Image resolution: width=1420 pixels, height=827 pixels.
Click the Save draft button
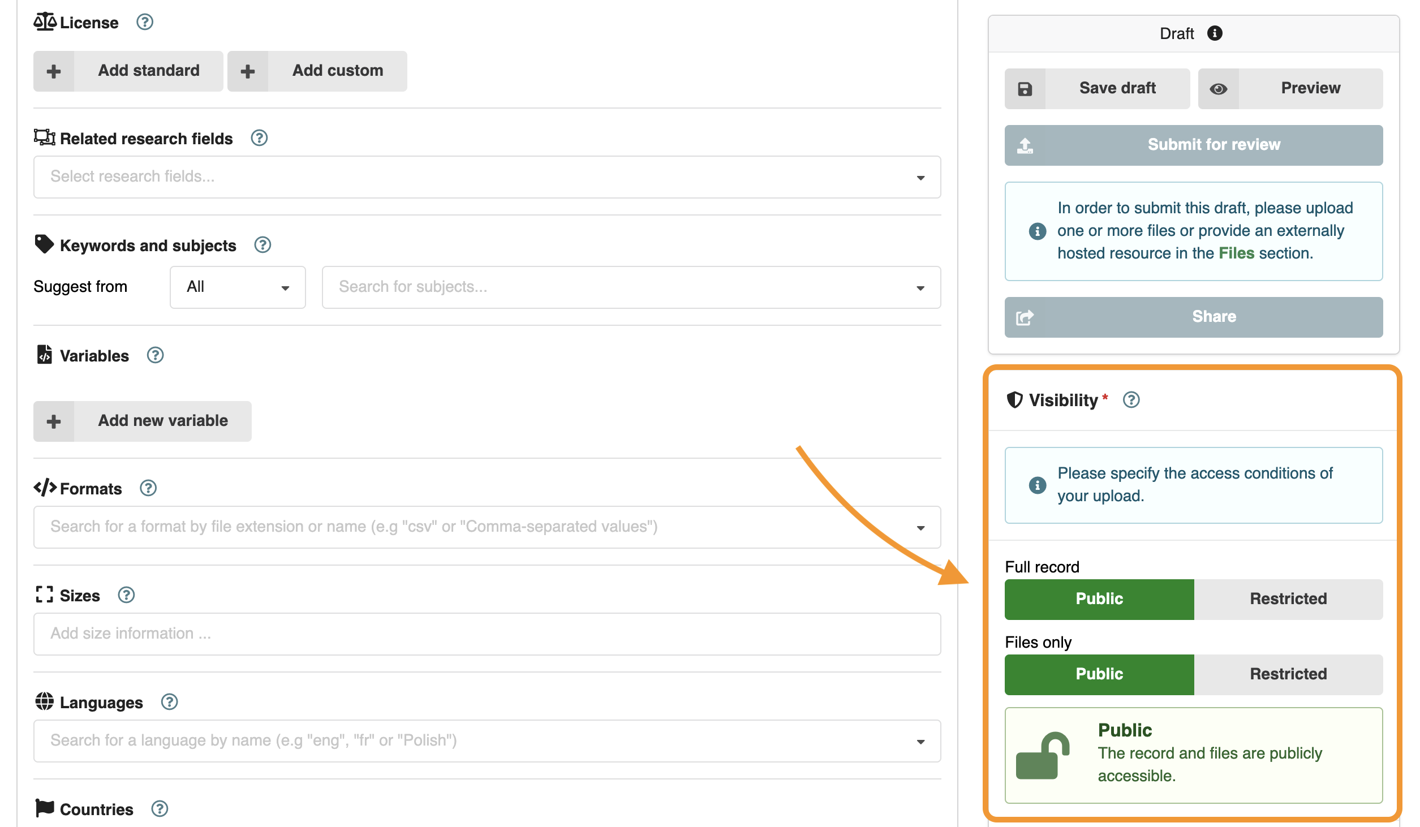point(1097,89)
